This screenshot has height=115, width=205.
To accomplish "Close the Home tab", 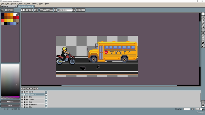I will pos(16,6).
